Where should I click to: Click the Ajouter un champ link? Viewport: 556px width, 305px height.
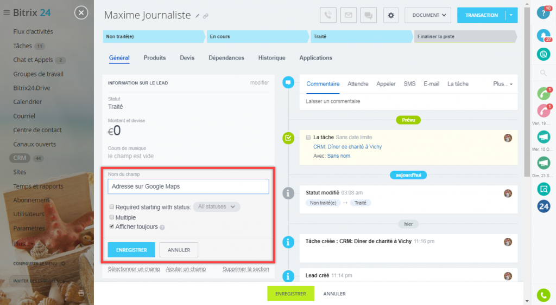click(186, 269)
